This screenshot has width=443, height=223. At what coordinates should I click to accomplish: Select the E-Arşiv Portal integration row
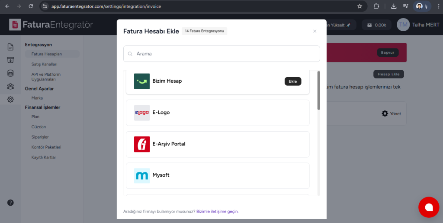218,144
